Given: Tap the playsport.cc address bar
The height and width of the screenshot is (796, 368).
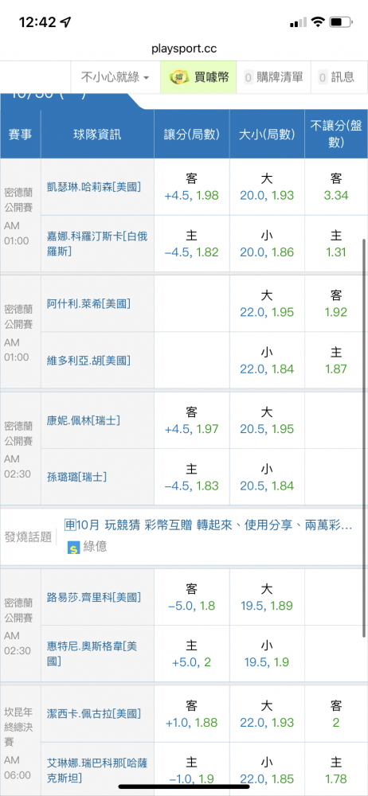Looking at the screenshot, I should pyautogui.click(x=184, y=49).
